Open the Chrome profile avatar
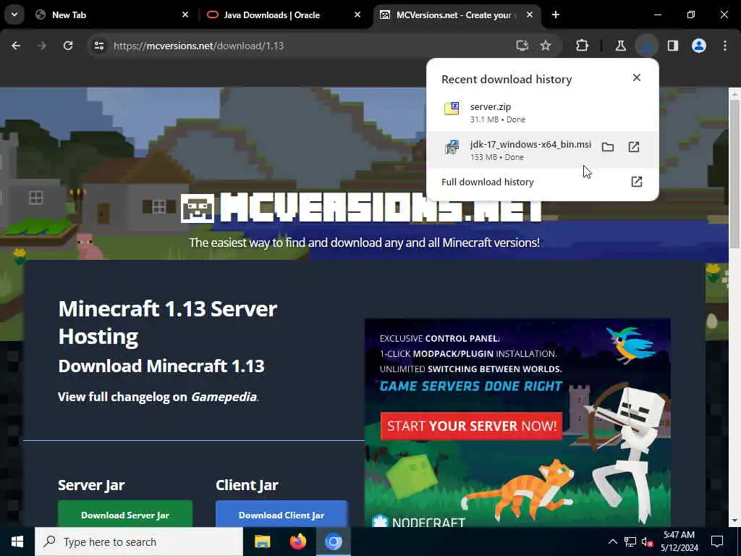Screen dimensions: 741x556 tap(699, 46)
